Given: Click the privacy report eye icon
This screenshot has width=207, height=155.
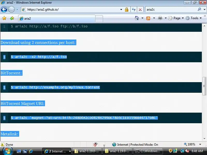Looking at the screenshot, I should (x=95, y=144).
